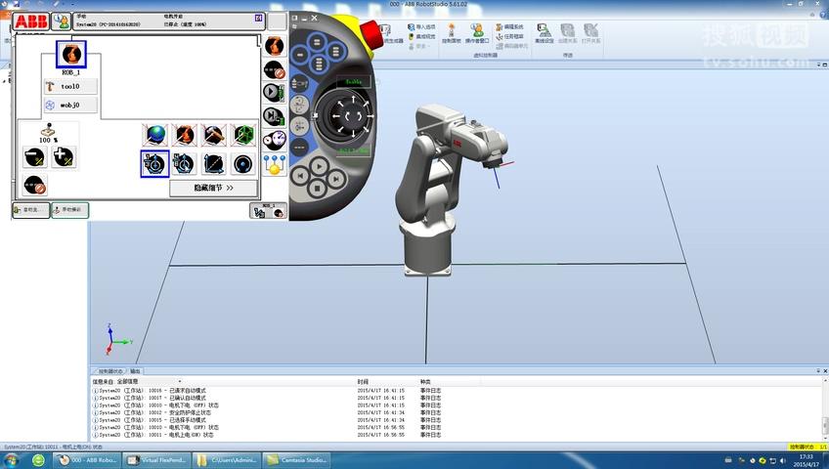Viewport: 829px width, 469px height.
Task: Select the World coordinate system globe
Action: coord(154,135)
